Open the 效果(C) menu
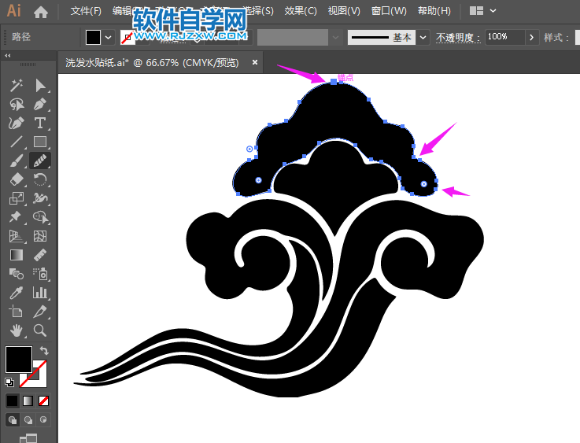This screenshot has height=443, width=580. tap(301, 11)
